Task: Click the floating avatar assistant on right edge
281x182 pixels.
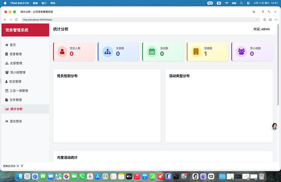Action: point(274,126)
